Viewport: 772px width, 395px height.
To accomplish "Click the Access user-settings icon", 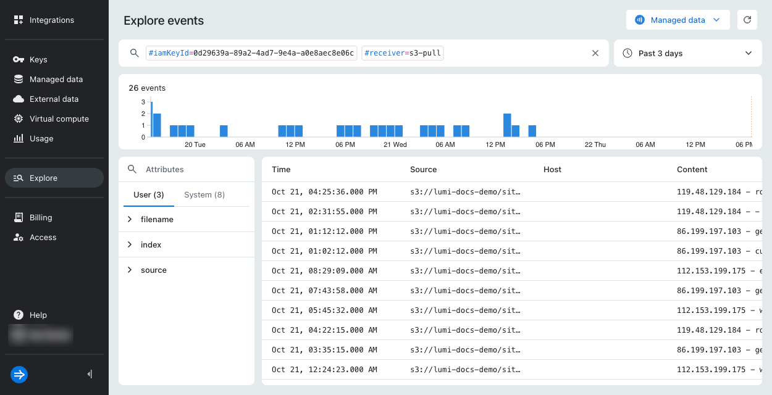I will (x=19, y=237).
